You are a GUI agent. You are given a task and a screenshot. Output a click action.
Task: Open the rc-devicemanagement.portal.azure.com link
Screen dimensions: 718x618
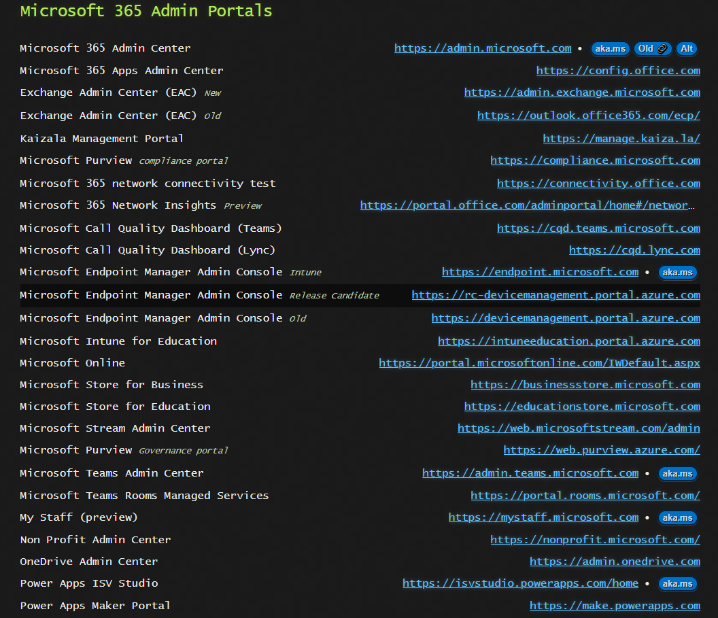coord(556,295)
